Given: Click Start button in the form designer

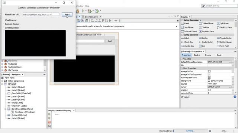Looking at the screenshot, I should pyautogui.click(x=110, y=41).
